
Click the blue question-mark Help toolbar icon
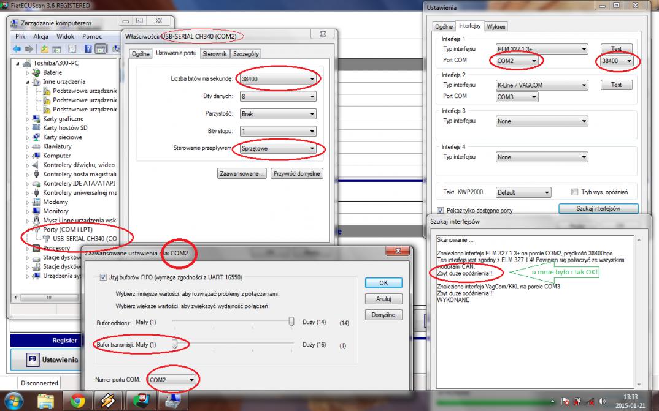point(88,49)
